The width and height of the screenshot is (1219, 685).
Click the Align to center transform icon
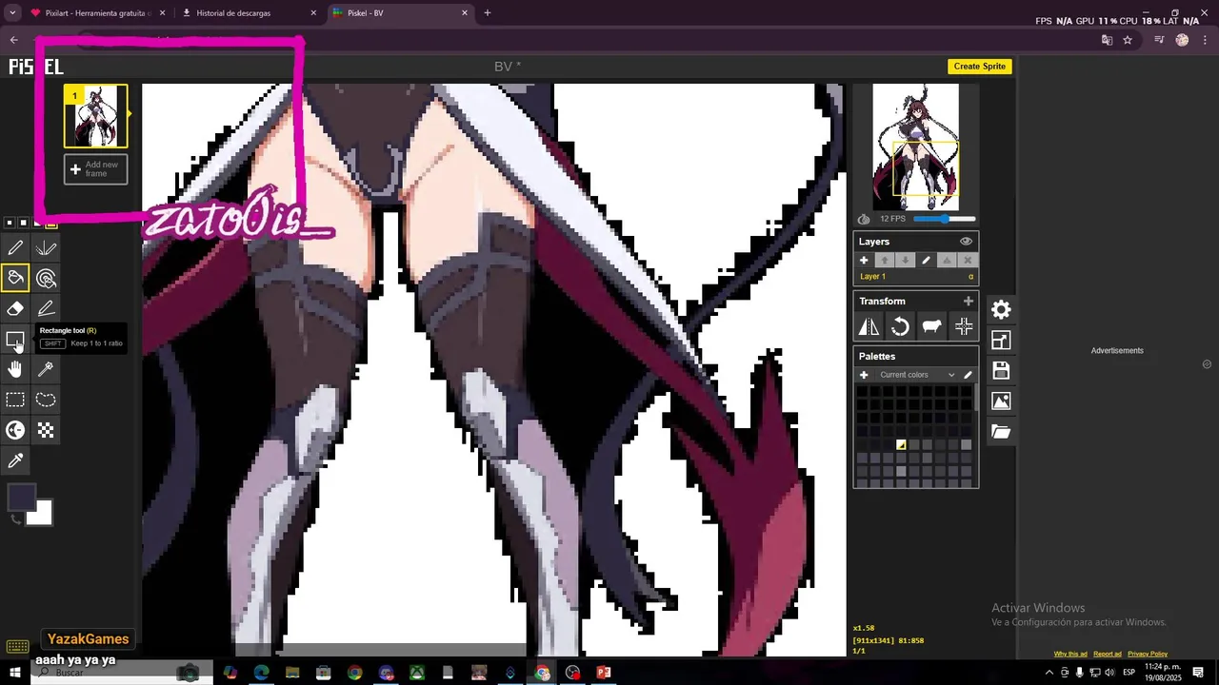(964, 327)
